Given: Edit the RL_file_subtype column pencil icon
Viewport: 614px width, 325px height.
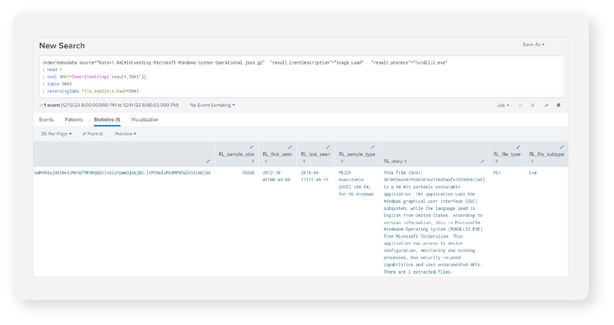Looking at the screenshot, I should coord(562,147).
